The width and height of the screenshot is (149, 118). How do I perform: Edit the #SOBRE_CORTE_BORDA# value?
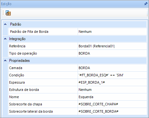pos(112,111)
